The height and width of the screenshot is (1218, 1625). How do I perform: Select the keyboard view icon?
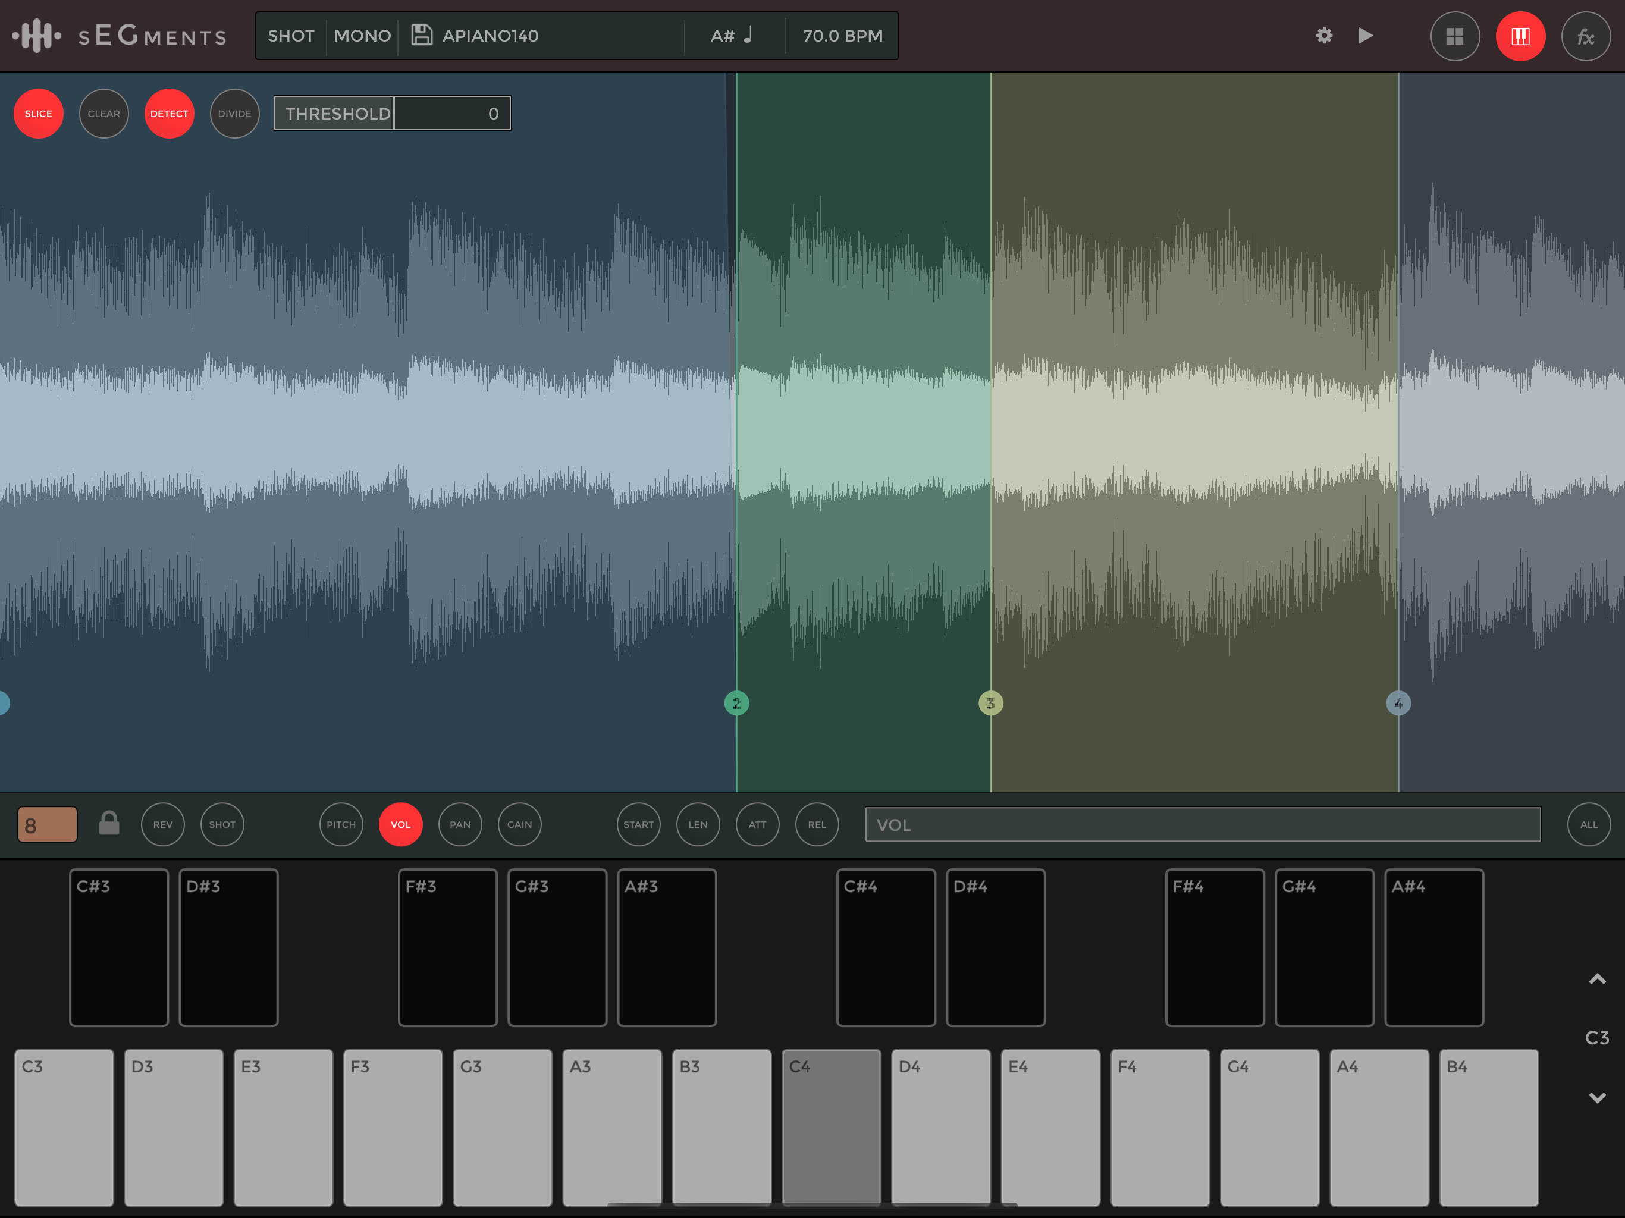(x=1520, y=36)
